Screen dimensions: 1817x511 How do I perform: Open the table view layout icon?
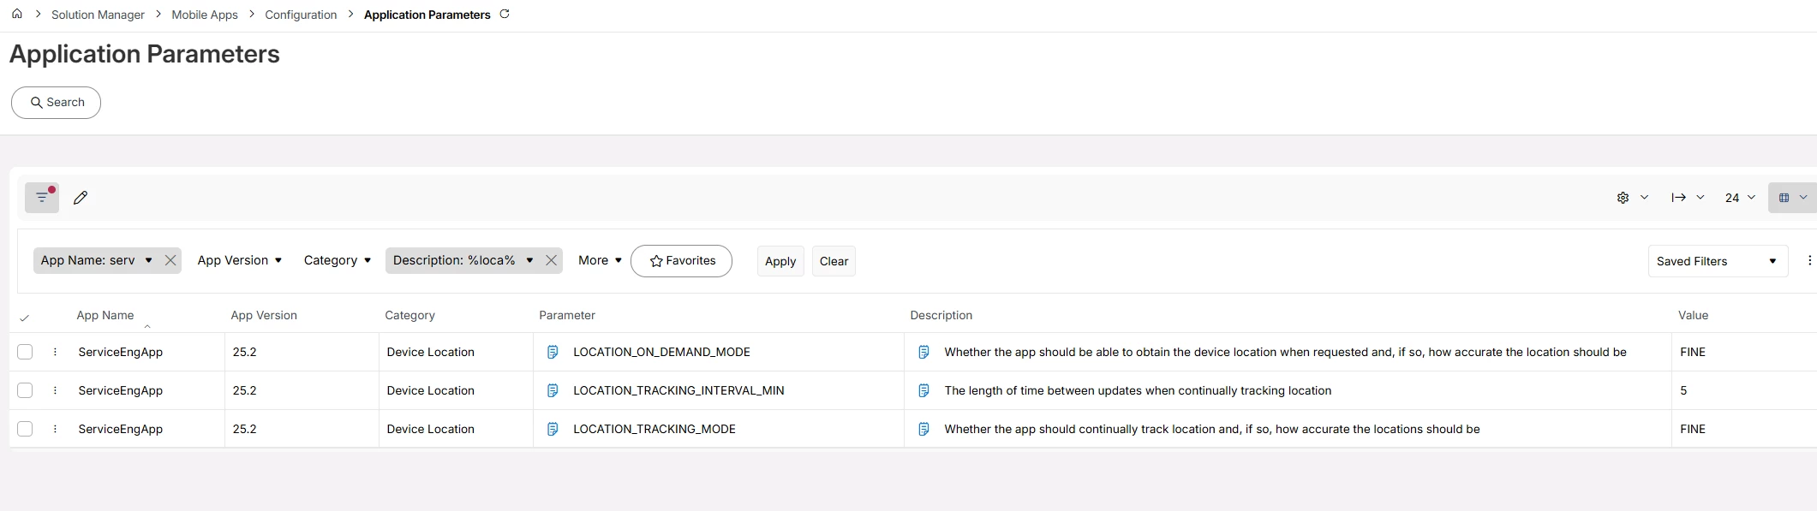pos(1784,198)
